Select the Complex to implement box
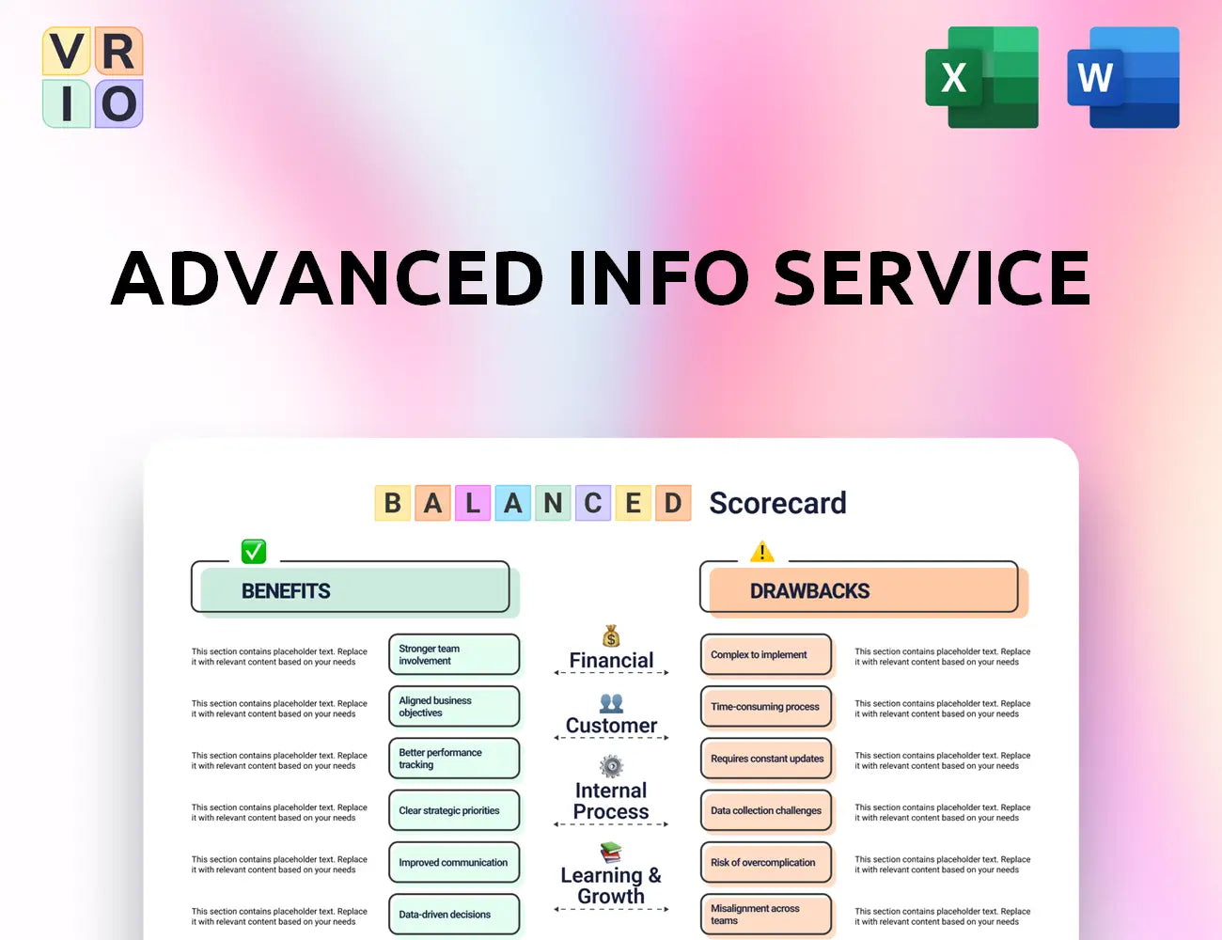This screenshot has height=940, width=1222. pyautogui.click(x=767, y=655)
